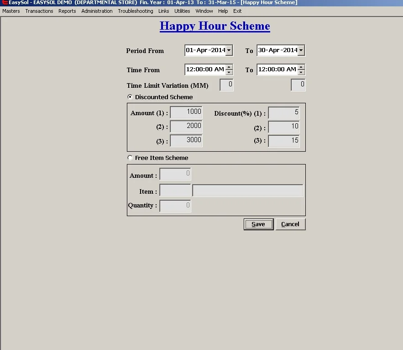Select the Free Item Scheme radio button
403x350 pixels.
pyautogui.click(x=130, y=158)
